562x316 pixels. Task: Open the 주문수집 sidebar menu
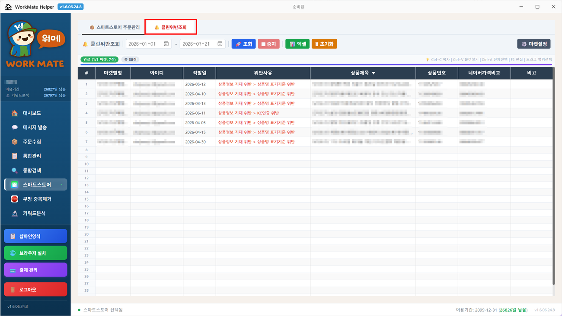click(35, 141)
